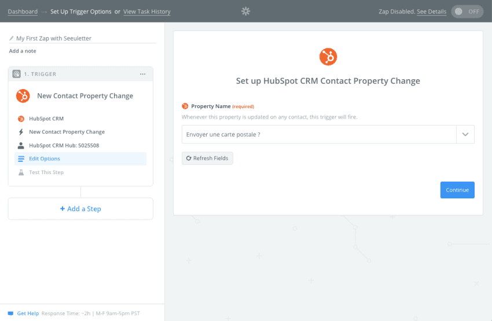Click Add a Step button
492x321 pixels.
(x=80, y=209)
